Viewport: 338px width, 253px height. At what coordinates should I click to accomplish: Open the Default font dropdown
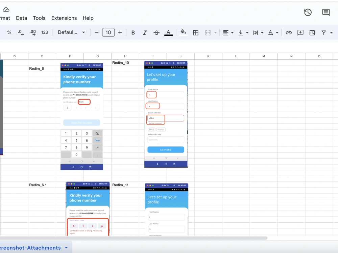71,32
